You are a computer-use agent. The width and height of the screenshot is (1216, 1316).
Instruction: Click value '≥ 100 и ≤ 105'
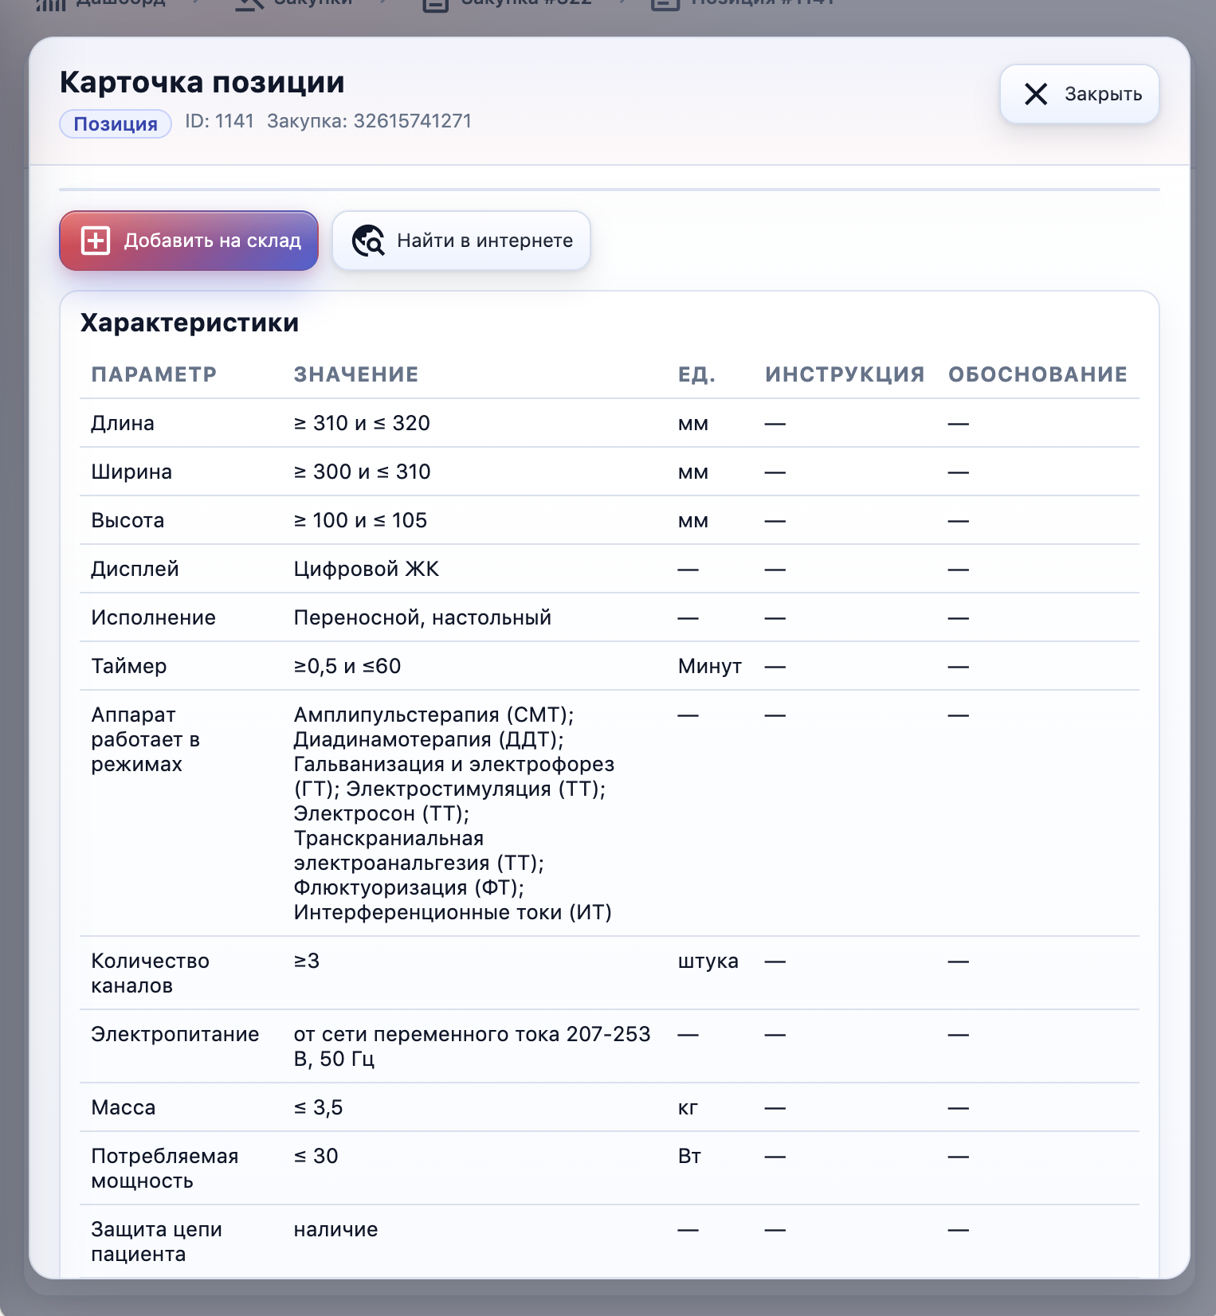coord(360,520)
